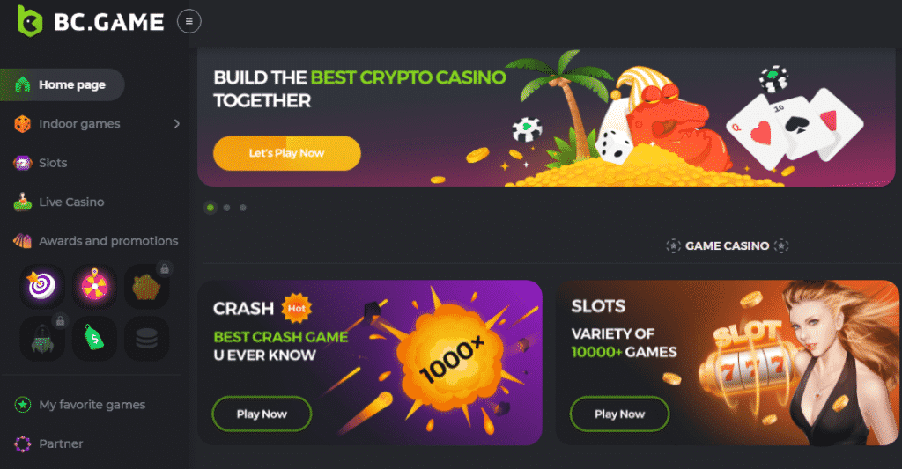902x469 pixels.
Task: Expand the Indoor games submenu arrow
Action: (176, 123)
